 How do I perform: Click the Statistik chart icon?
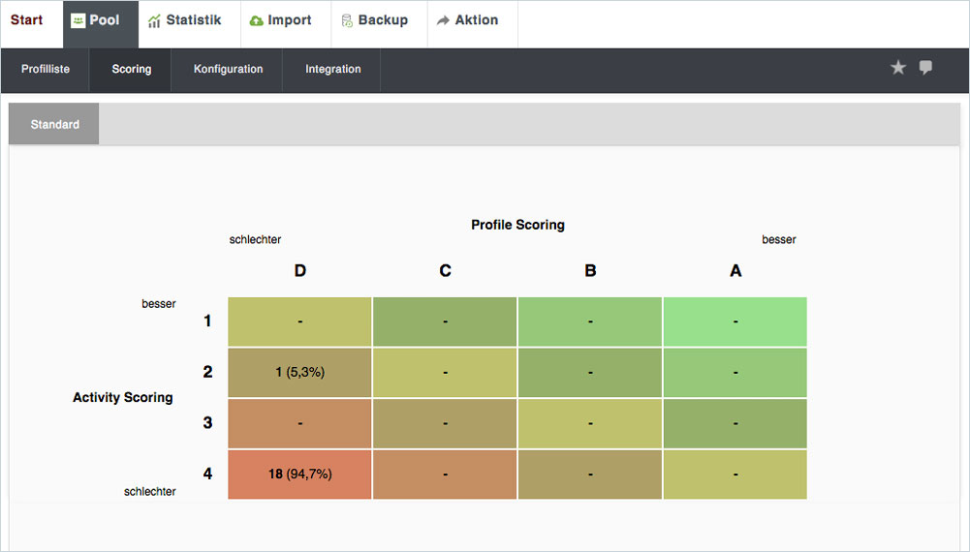click(x=154, y=21)
